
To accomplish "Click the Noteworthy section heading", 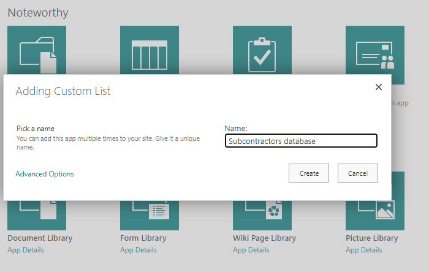I will click(38, 13).
